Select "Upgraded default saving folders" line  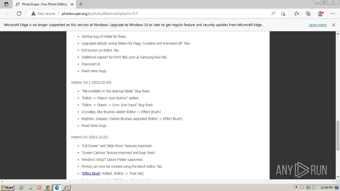[x=136, y=44]
